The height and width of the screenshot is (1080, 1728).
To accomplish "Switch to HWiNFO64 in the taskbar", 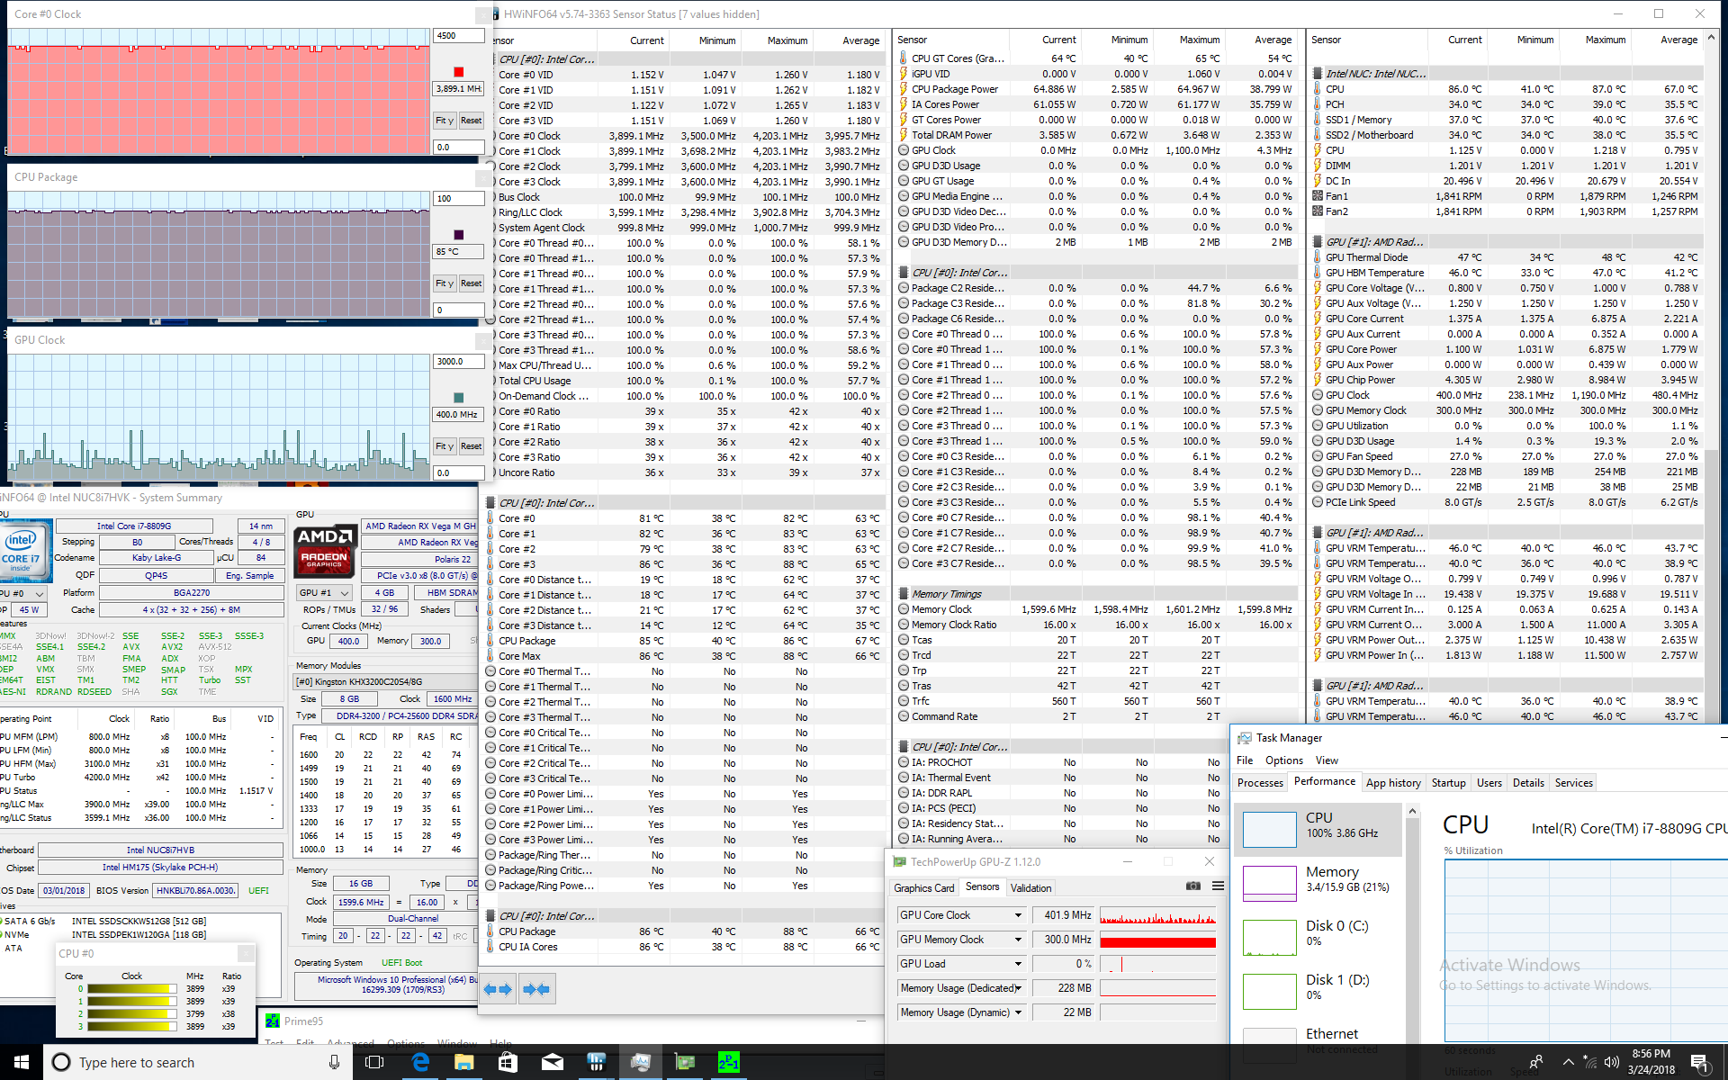I will 597,1062.
